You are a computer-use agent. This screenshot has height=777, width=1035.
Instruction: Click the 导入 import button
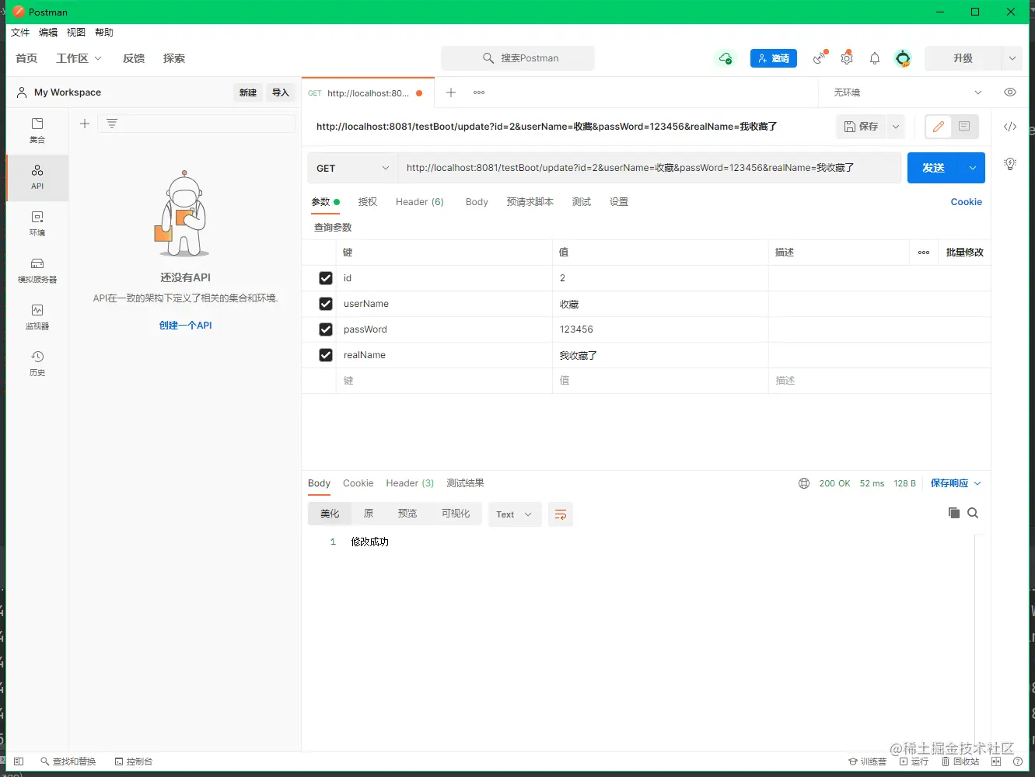coord(281,92)
